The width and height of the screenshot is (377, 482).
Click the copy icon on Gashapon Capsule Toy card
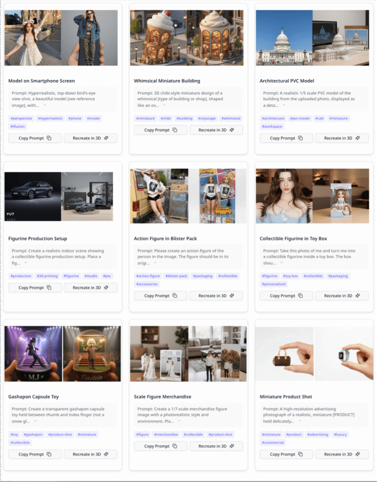pyautogui.click(x=49, y=454)
